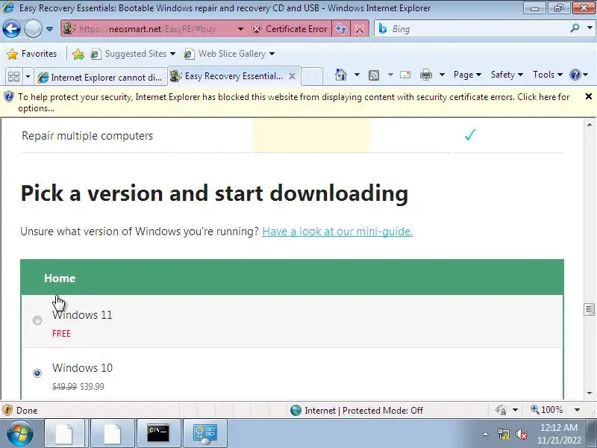Click the vertical scrollbar thumb
The image size is (597, 448).
coord(590,309)
